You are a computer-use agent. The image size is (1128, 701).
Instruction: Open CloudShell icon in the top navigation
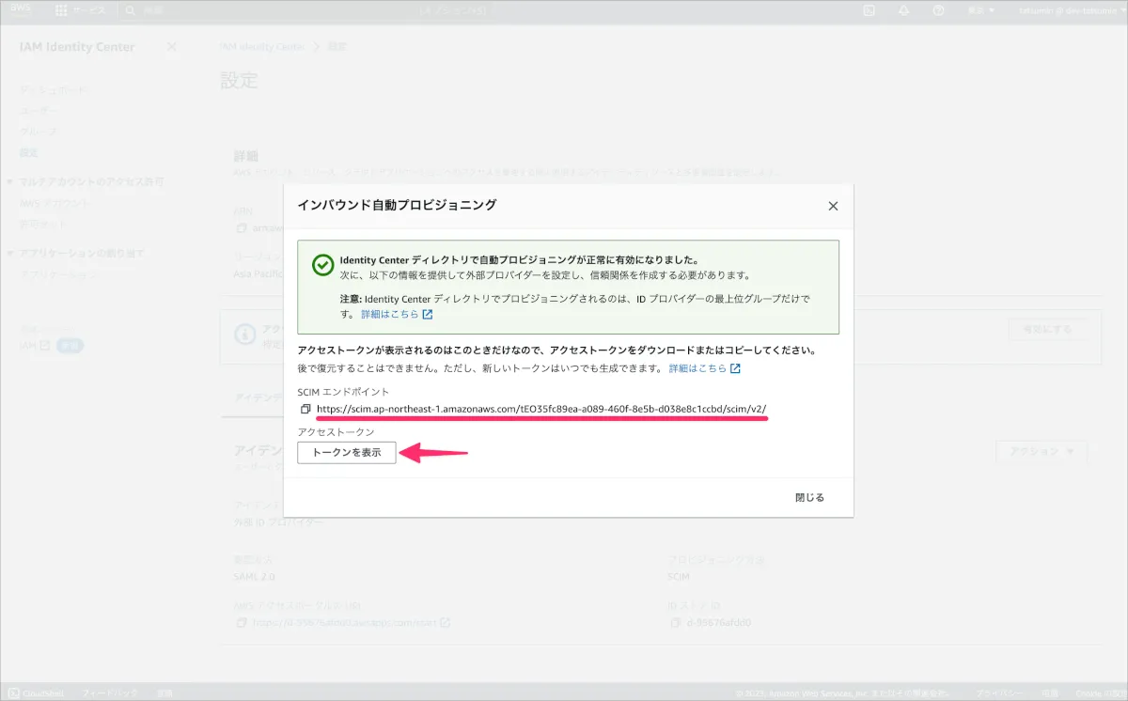click(869, 10)
